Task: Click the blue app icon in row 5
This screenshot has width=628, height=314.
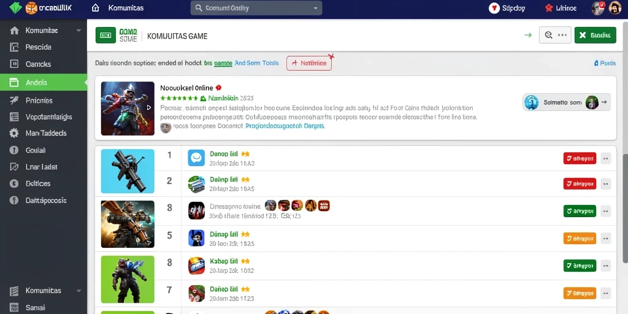Action: coord(196,238)
